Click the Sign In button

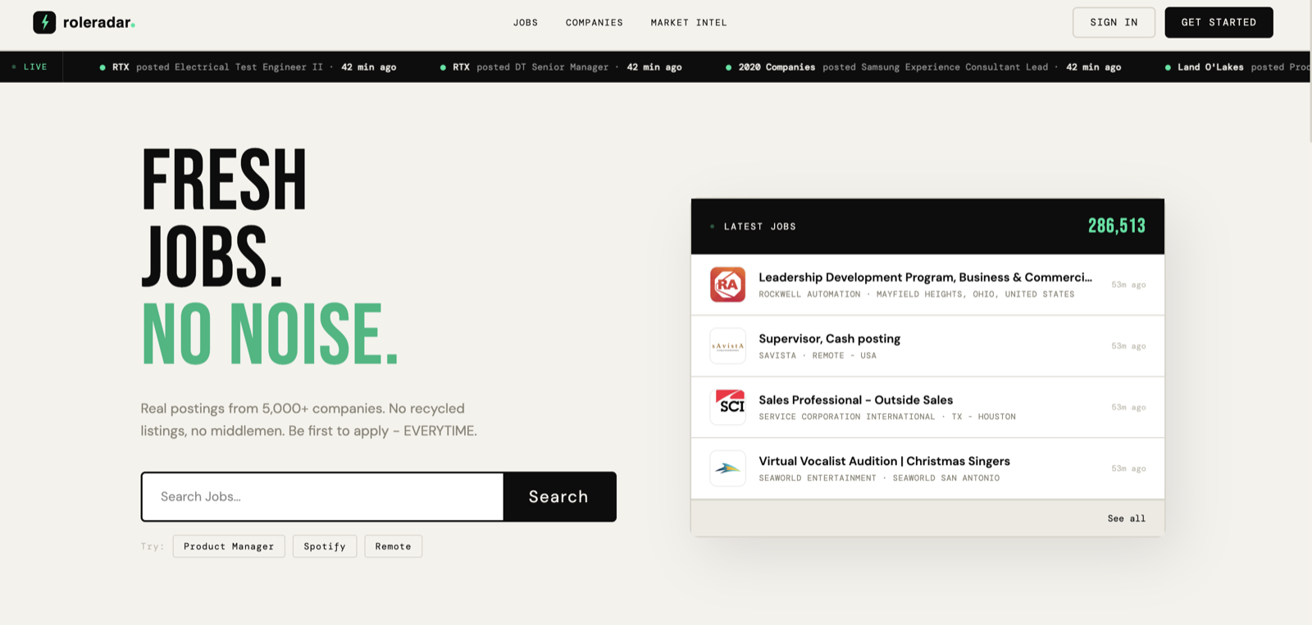coord(1114,22)
